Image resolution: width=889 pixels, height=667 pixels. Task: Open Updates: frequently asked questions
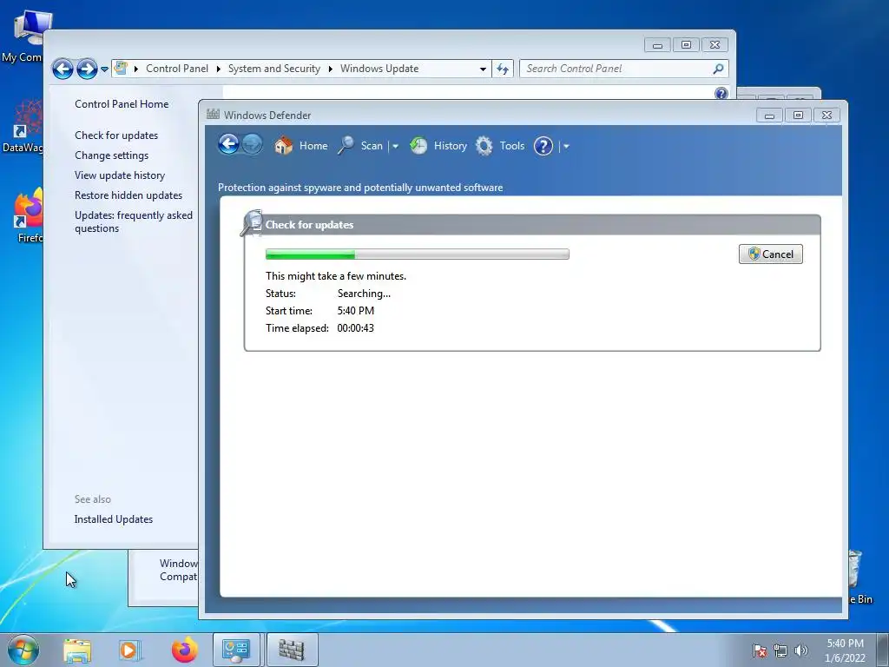click(133, 221)
